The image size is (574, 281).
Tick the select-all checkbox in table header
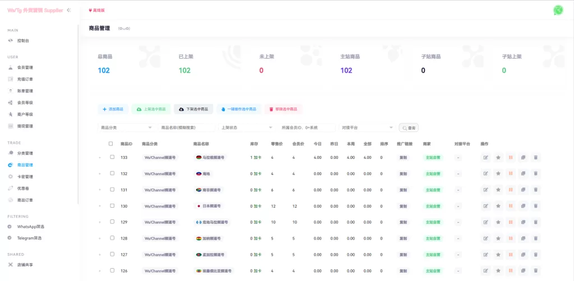click(110, 144)
